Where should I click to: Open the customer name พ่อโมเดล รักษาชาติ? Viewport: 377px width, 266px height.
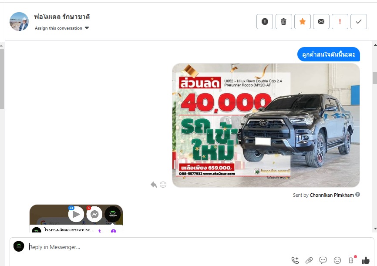point(62,17)
